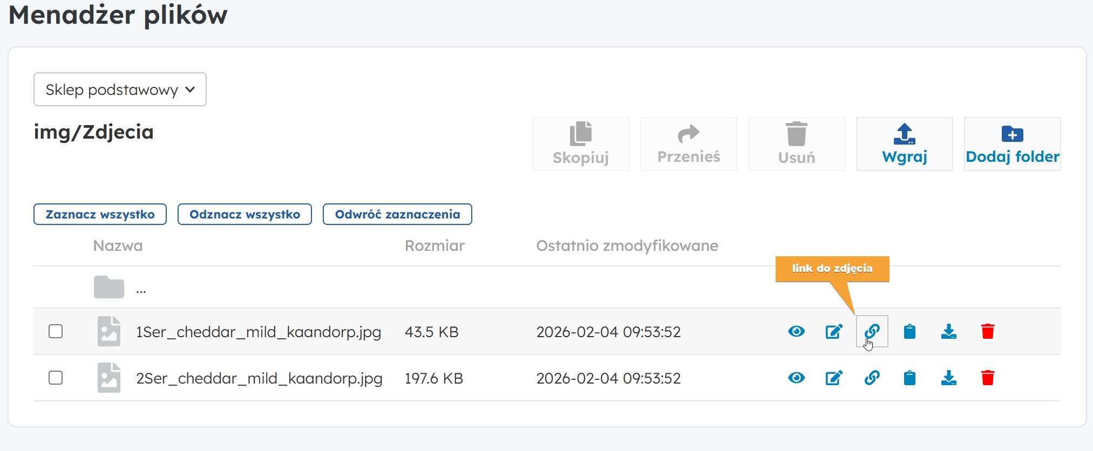Click Dodaj folder button
This screenshot has width=1093, height=451.
point(1012,144)
